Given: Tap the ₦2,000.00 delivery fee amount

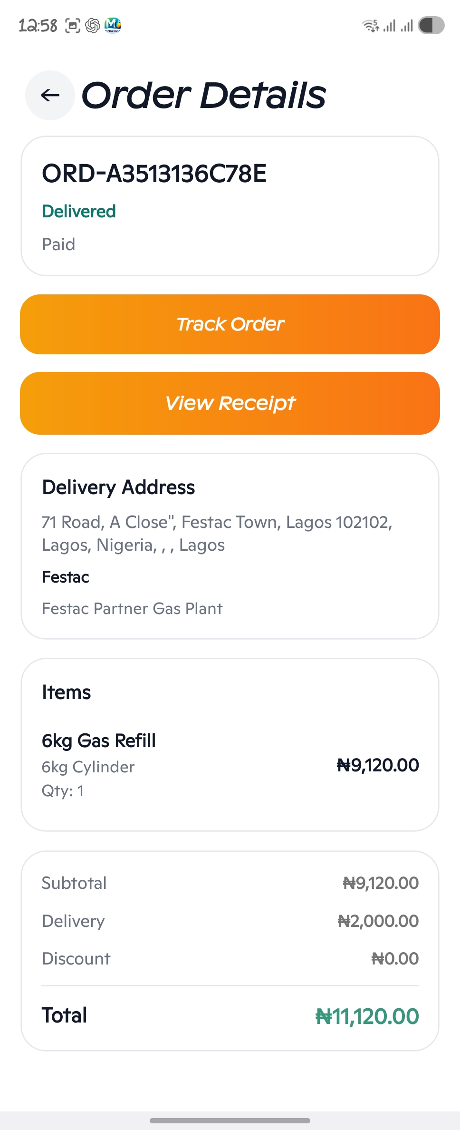Looking at the screenshot, I should coord(378,921).
